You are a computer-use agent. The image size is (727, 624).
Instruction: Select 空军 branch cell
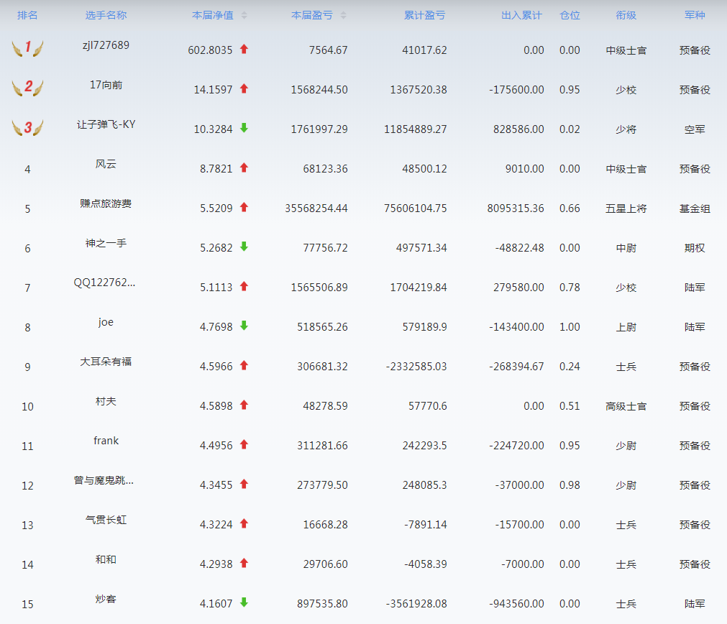click(695, 129)
